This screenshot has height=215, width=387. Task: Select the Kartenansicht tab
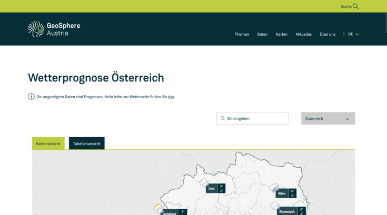(48, 144)
